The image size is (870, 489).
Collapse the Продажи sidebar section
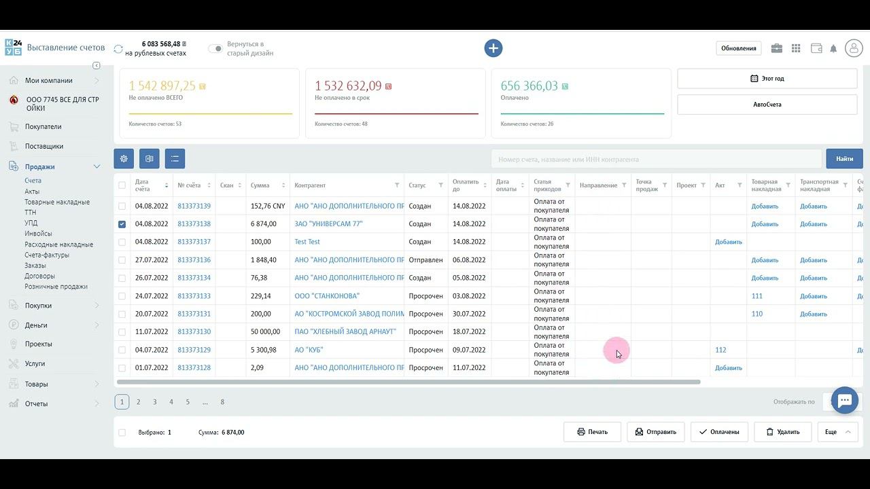coord(97,167)
